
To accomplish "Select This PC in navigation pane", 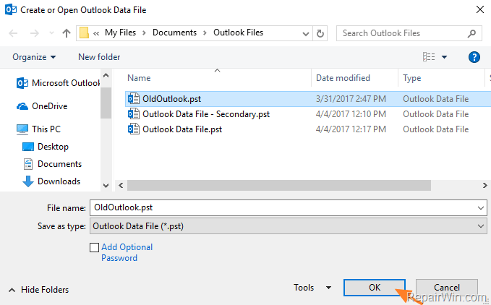I will pyautogui.click(x=38, y=129).
